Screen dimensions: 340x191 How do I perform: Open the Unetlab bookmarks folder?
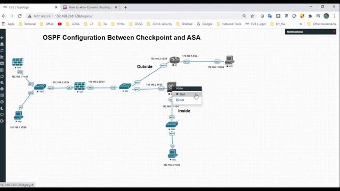(184, 24)
